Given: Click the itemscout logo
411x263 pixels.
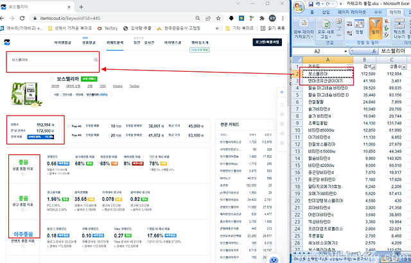Looking at the screenshot, I should coord(7,42).
